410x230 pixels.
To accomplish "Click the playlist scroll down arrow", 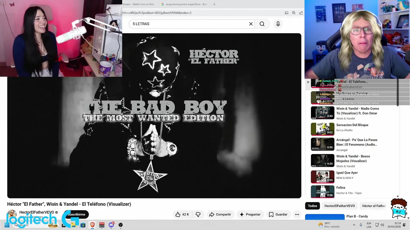I will (x=398, y=196).
